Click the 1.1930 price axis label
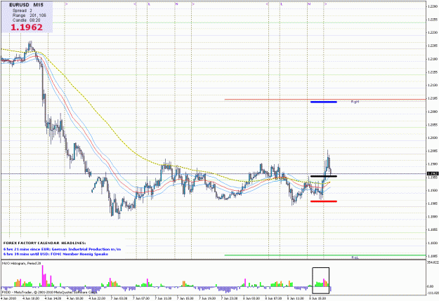The height and width of the screenshot is (301, 439). point(433,190)
